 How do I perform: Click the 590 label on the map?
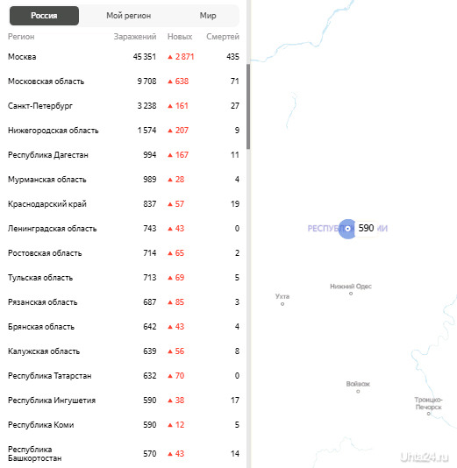tap(366, 229)
